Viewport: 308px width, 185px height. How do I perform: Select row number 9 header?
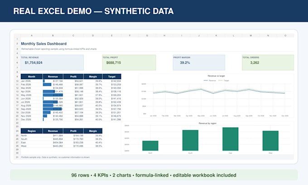[17, 76]
